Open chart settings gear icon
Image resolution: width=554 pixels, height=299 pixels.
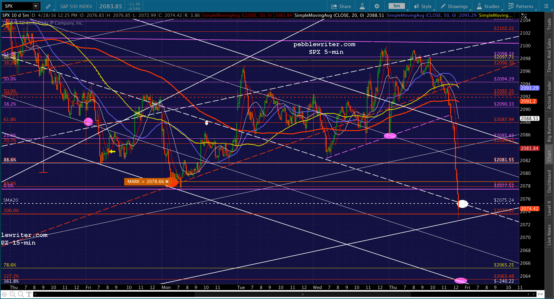click(377, 6)
